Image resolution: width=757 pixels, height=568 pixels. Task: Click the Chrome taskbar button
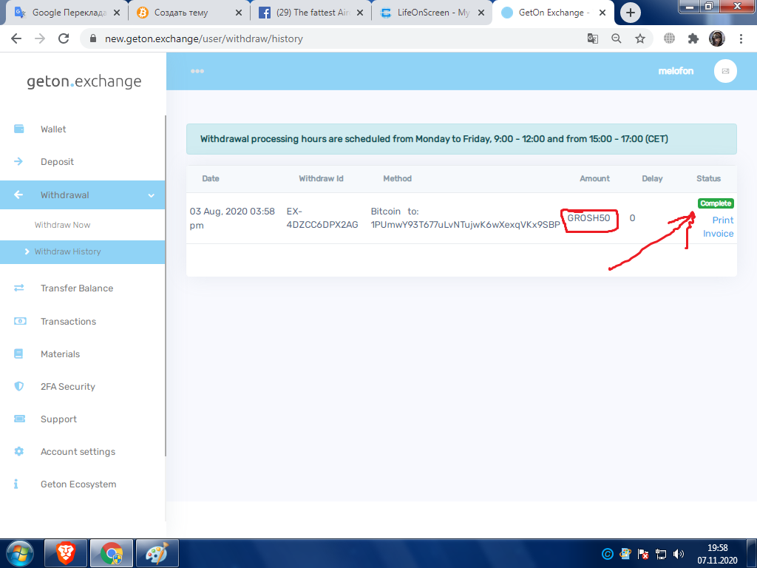[112, 553]
